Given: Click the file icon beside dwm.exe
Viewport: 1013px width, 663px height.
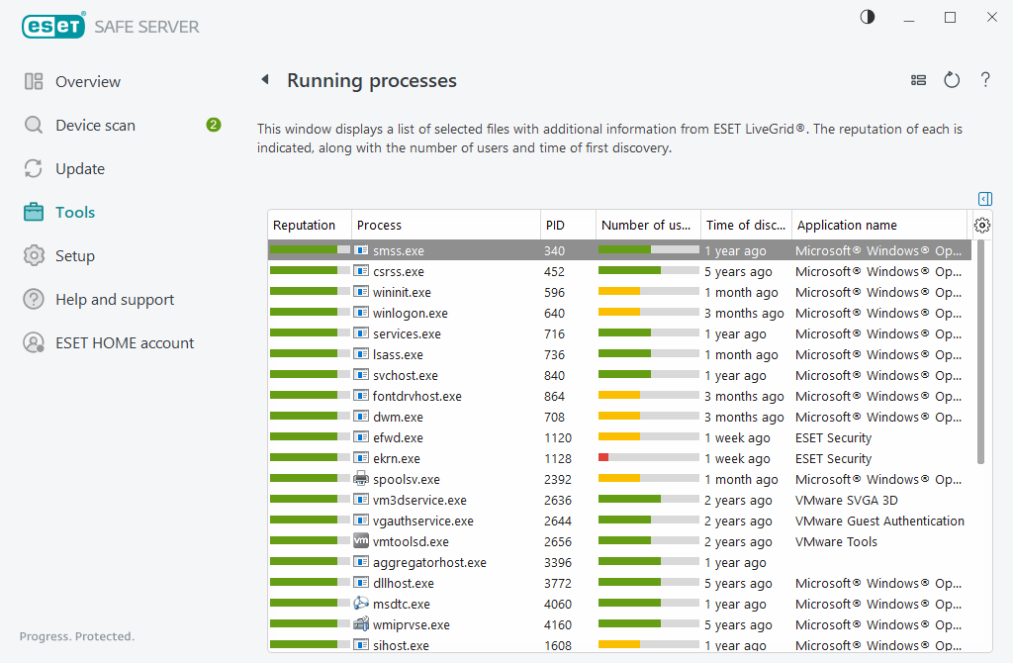Looking at the screenshot, I should click(361, 417).
